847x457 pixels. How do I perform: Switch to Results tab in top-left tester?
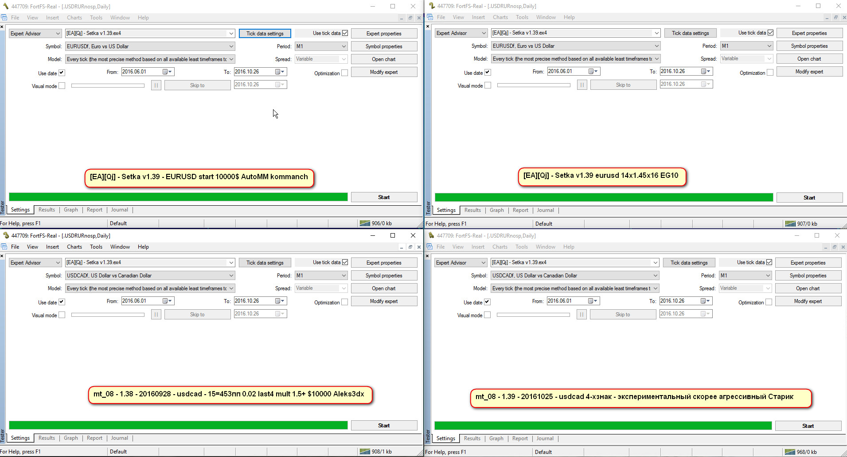[47, 210]
